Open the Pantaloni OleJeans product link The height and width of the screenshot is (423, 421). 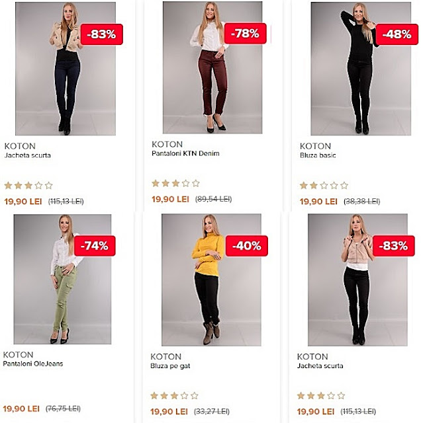(32, 364)
